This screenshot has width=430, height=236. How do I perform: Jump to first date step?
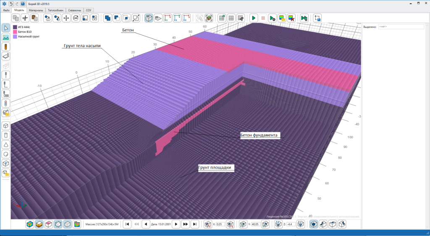pos(127,224)
